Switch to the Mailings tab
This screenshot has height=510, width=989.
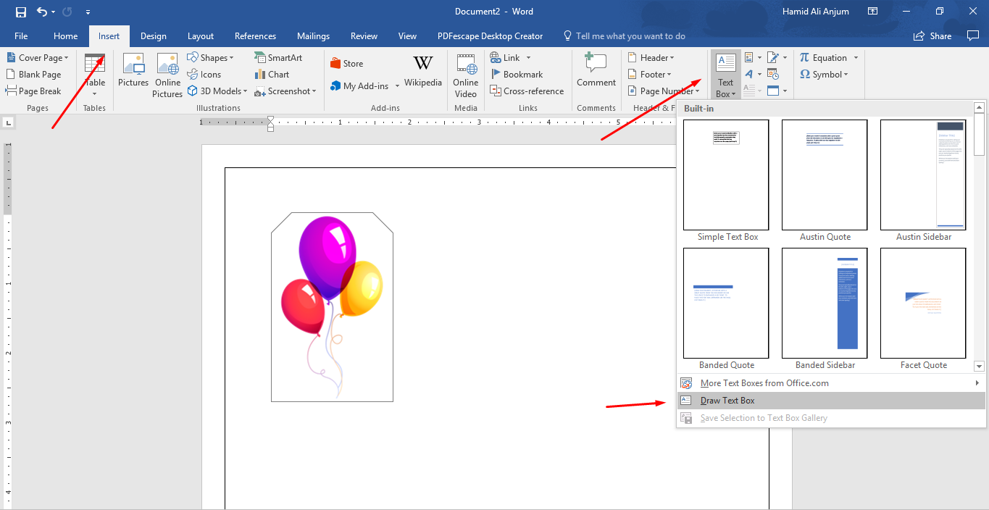tap(313, 35)
